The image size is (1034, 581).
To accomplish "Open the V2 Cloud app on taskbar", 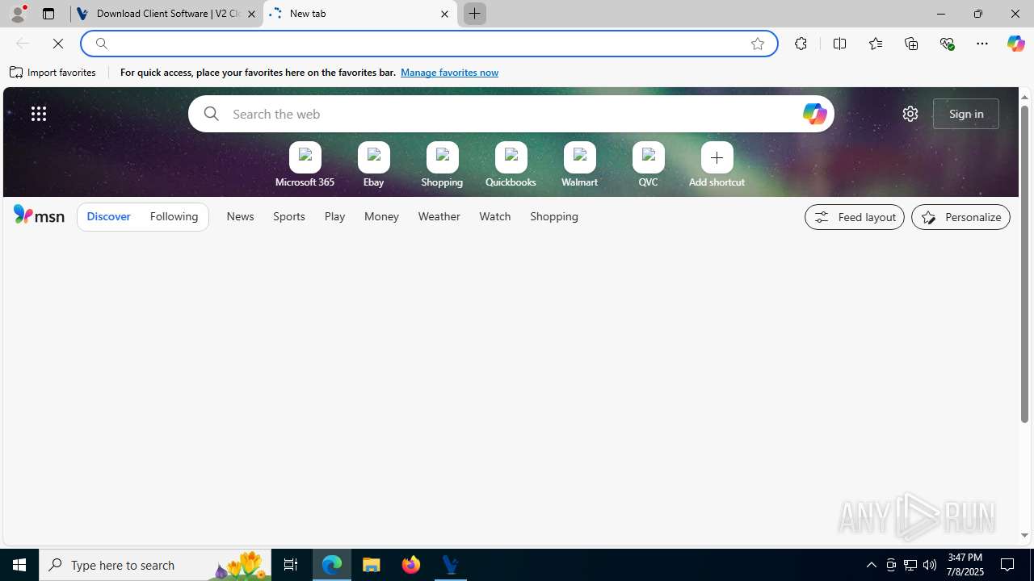I will click(x=451, y=565).
